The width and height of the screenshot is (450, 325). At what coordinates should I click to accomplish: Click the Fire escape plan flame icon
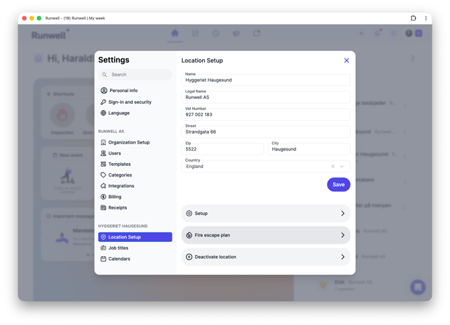pos(189,235)
